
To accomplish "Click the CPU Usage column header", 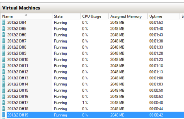I will [91, 16].
